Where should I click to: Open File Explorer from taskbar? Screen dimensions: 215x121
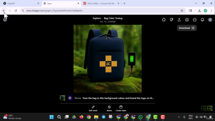[96, 117]
